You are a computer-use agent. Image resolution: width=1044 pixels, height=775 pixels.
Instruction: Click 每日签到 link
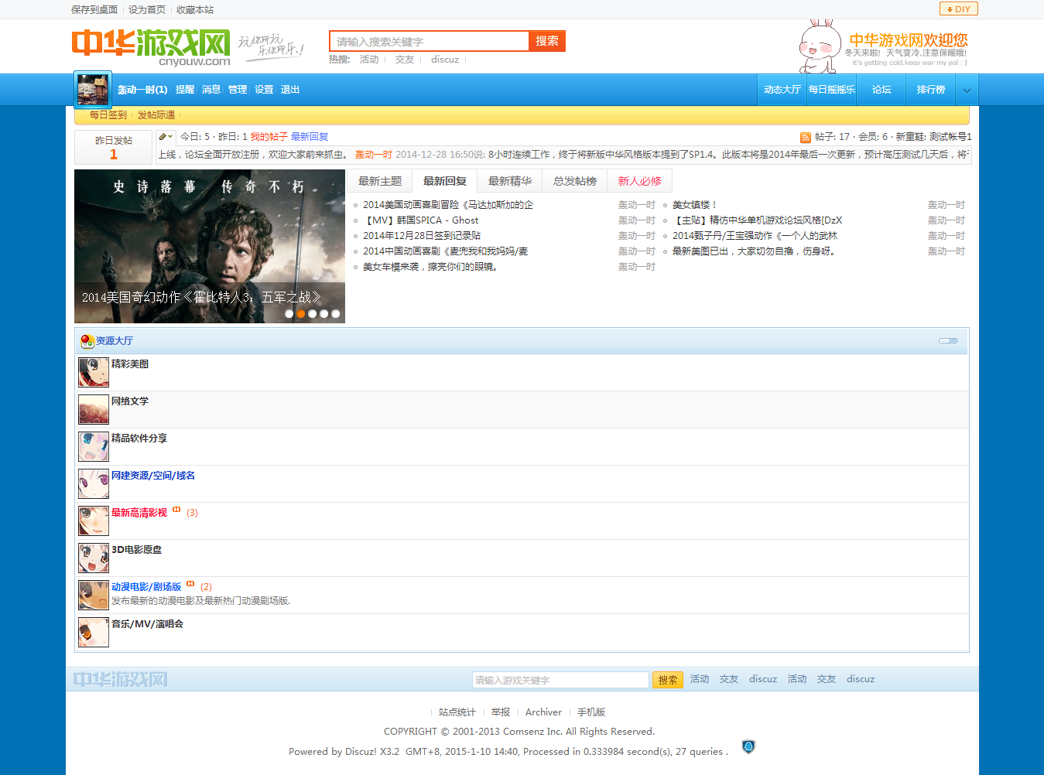(108, 115)
